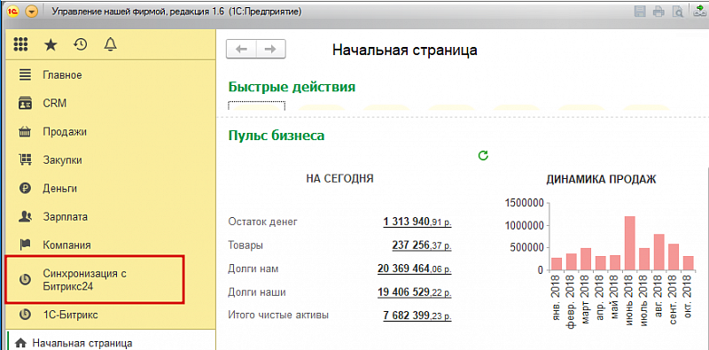This screenshot has height=350, width=709.
Task: Go forward with the right arrow button
Action: pyautogui.click(x=270, y=49)
